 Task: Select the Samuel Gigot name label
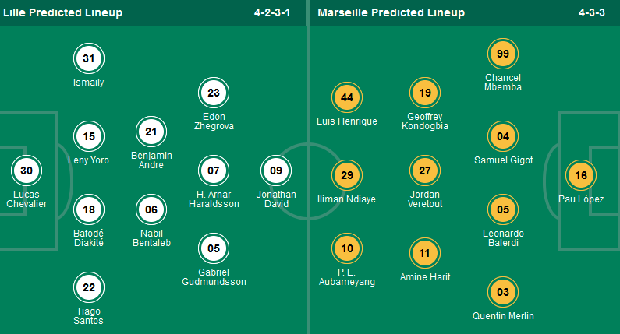point(503,160)
